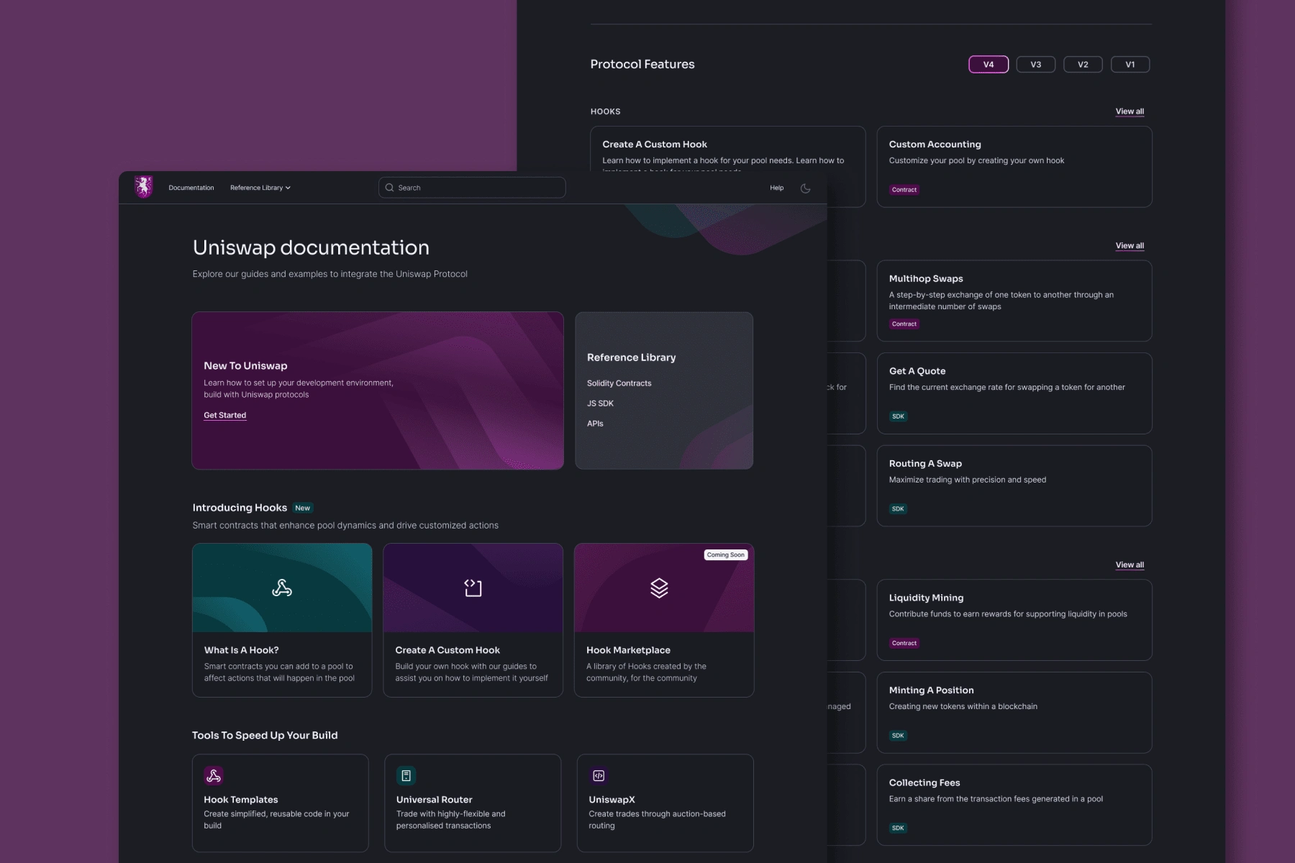Click the Contract tag on Multihop Swaps card
The image size is (1295, 863).
(904, 324)
